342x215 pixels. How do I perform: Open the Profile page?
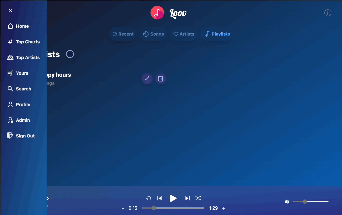(x=19, y=104)
